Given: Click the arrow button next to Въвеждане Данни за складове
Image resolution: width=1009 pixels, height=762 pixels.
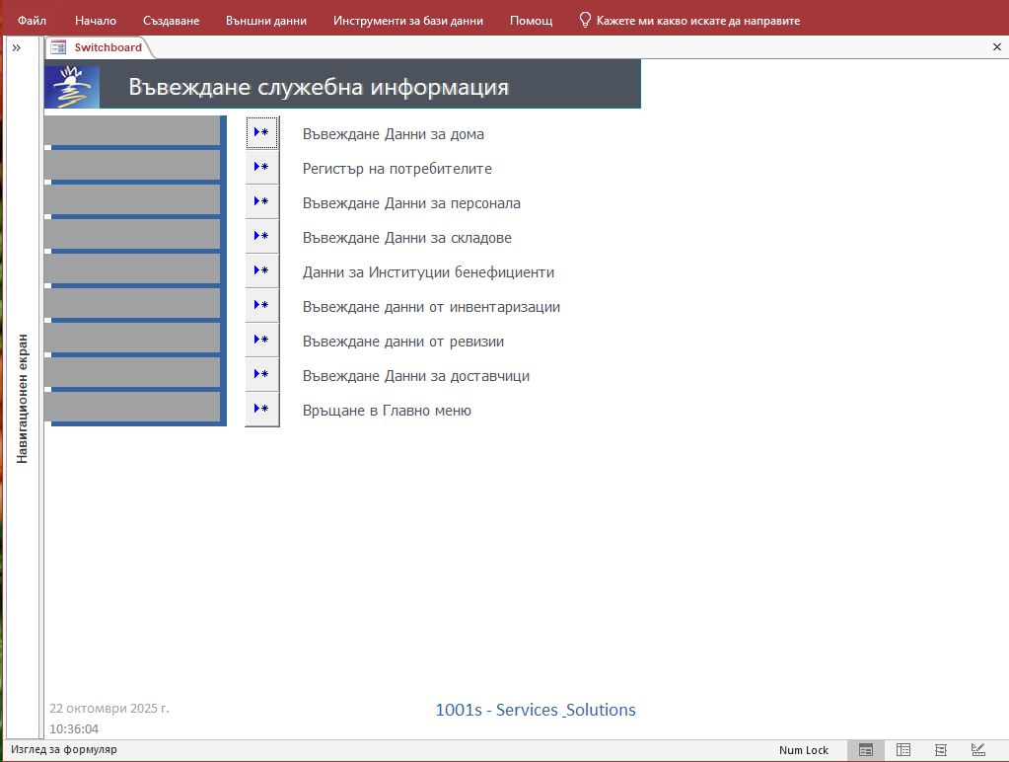Looking at the screenshot, I should (261, 237).
